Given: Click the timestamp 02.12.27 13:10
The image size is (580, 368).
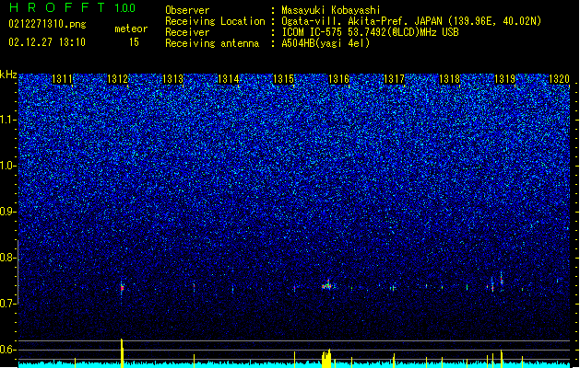Looking at the screenshot, I should [47, 42].
